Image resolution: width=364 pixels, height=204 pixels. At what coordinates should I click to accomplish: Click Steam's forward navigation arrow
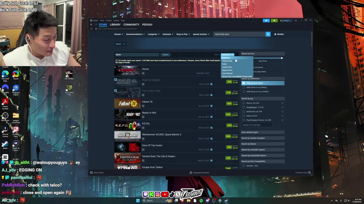tap(96, 25)
